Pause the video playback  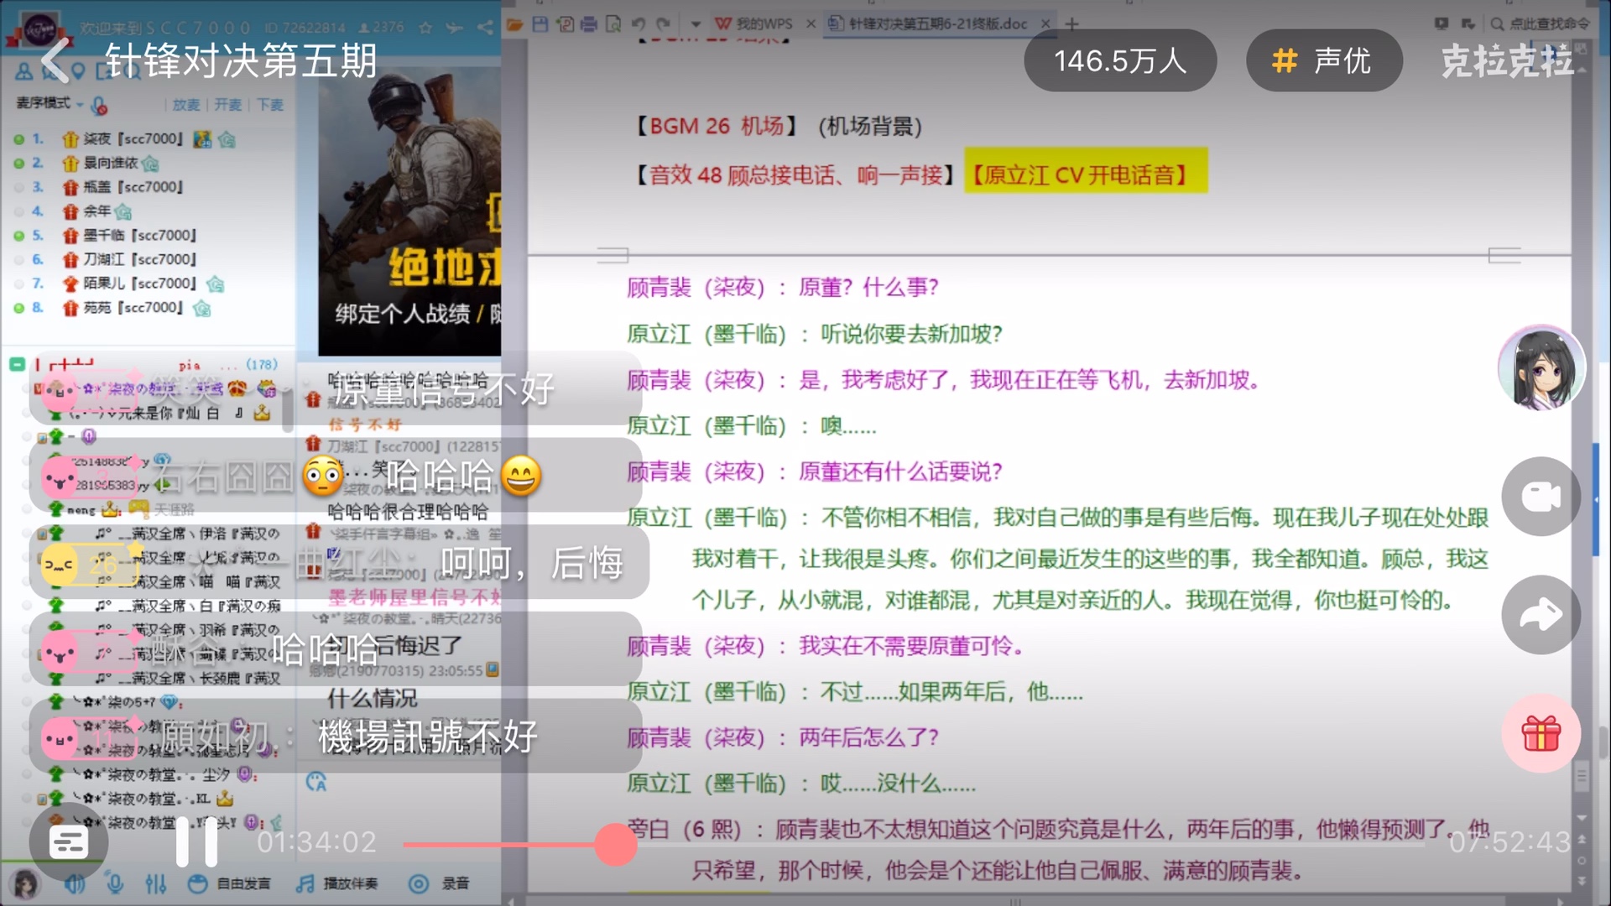click(x=196, y=841)
